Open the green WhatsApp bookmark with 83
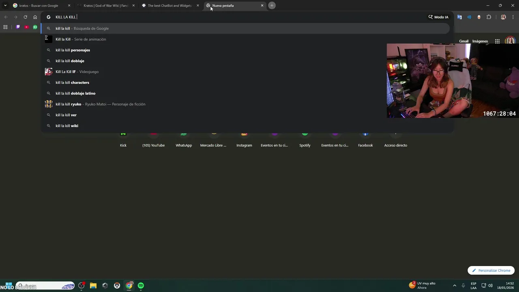This screenshot has width=519, height=292. (35, 27)
